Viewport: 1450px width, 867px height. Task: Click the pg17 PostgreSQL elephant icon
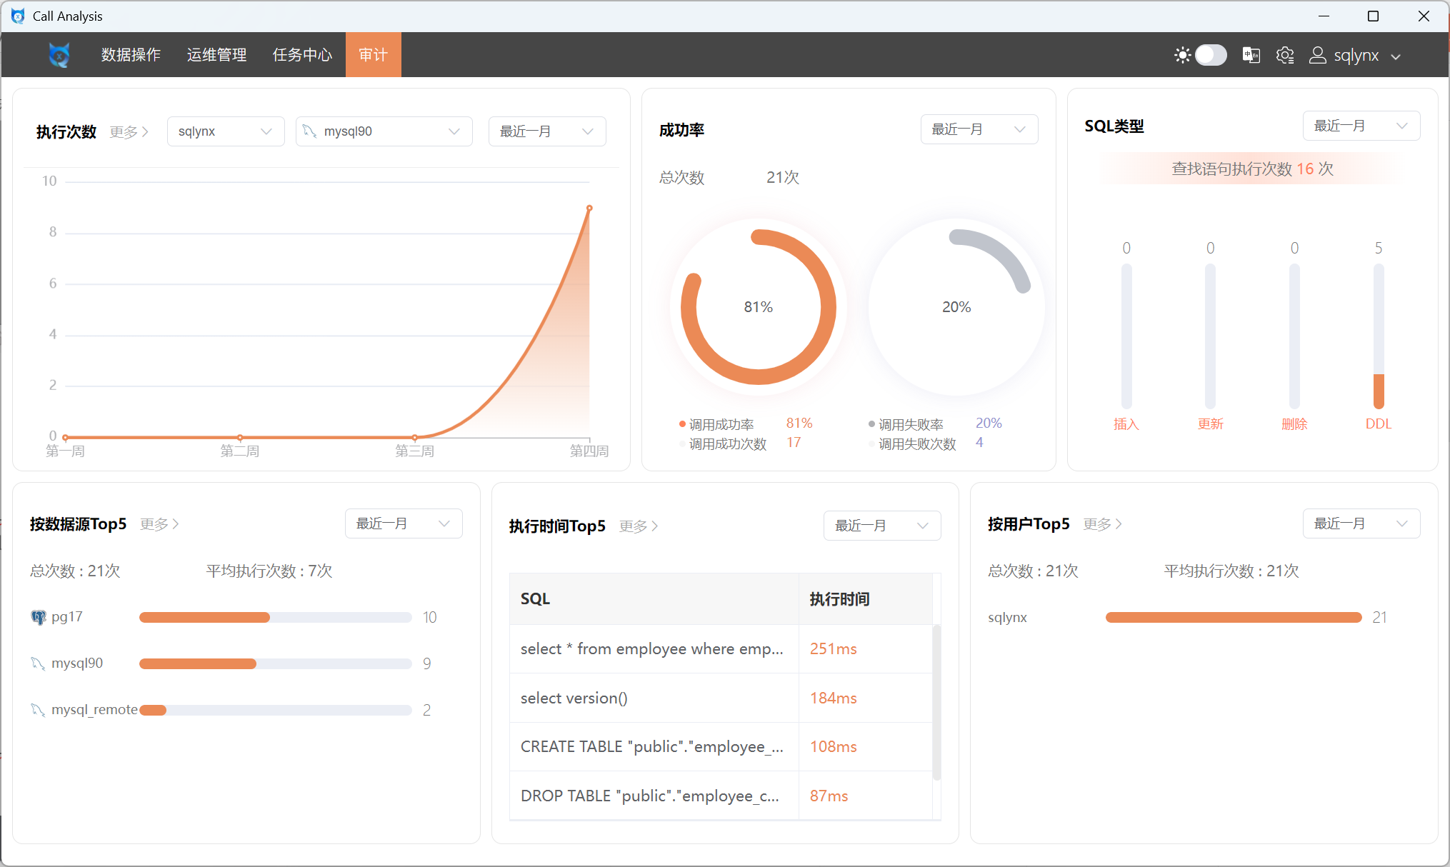[38, 617]
